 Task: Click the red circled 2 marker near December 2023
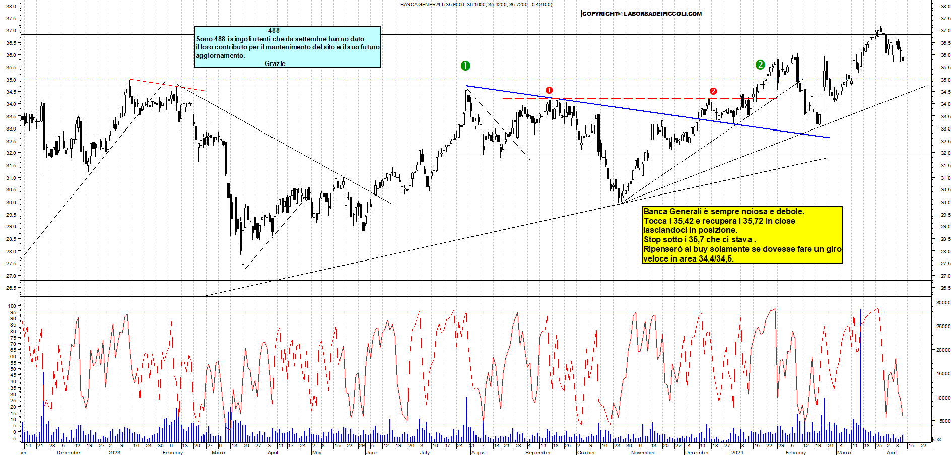coord(713,91)
